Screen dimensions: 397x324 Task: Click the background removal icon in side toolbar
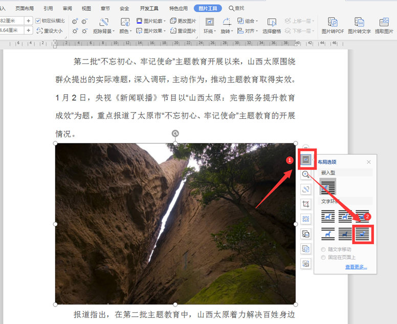tap(306, 189)
